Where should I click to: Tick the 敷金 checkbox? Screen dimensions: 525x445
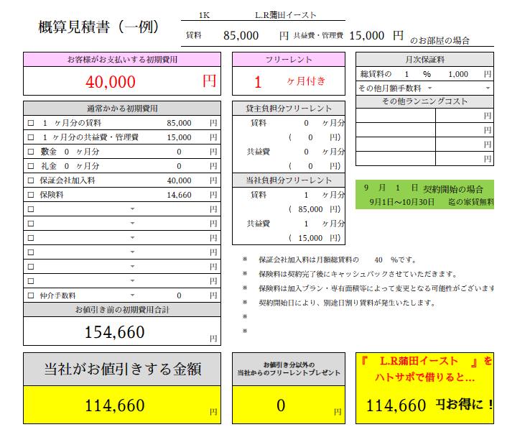click(x=31, y=152)
